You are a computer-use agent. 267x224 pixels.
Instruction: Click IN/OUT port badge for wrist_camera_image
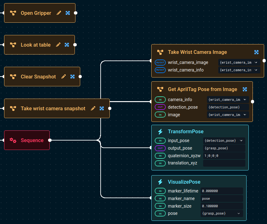[160, 62]
